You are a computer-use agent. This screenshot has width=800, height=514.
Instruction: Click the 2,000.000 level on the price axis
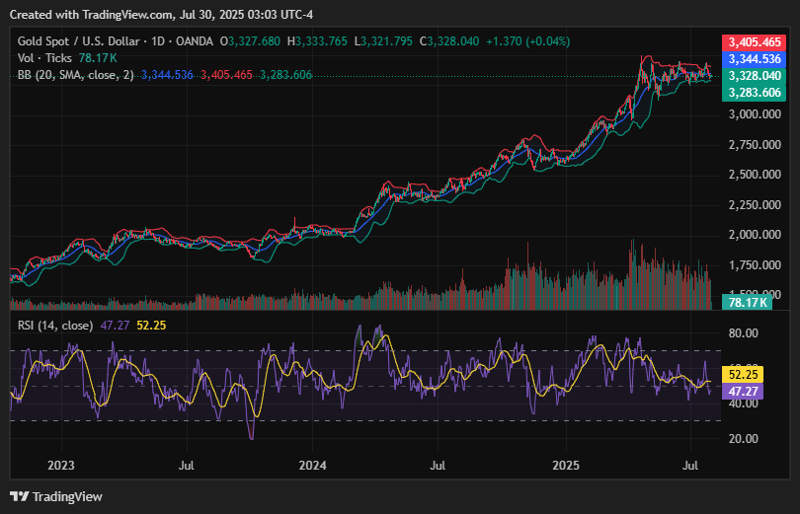pyautogui.click(x=756, y=235)
